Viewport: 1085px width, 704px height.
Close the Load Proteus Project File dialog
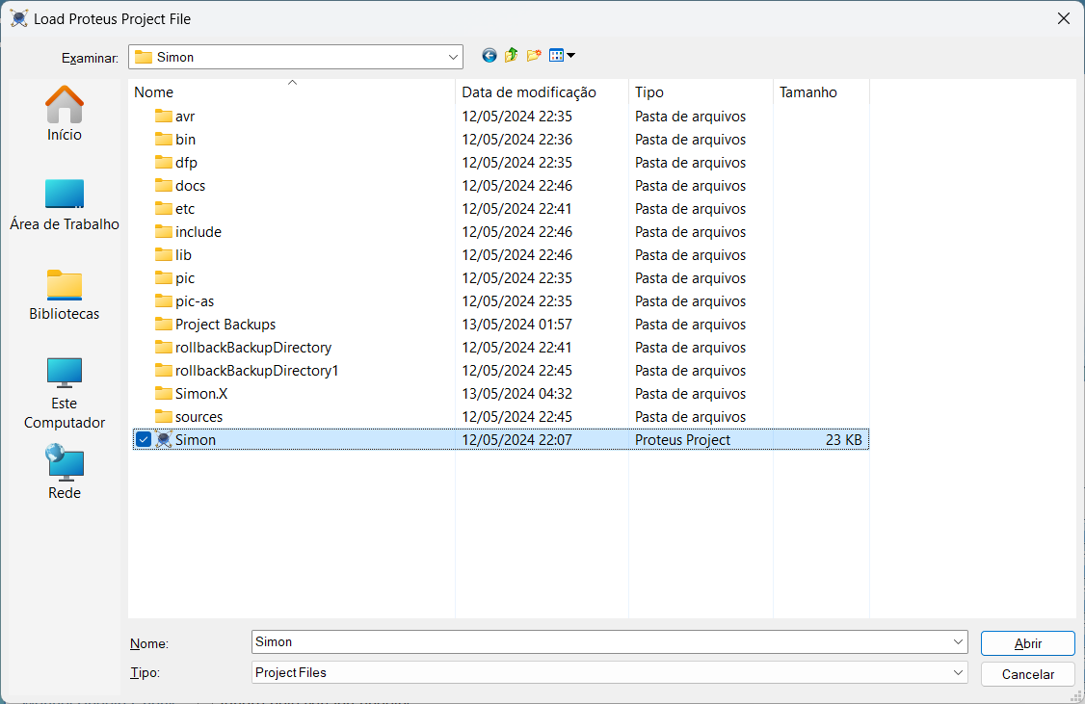pyautogui.click(x=1064, y=18)
